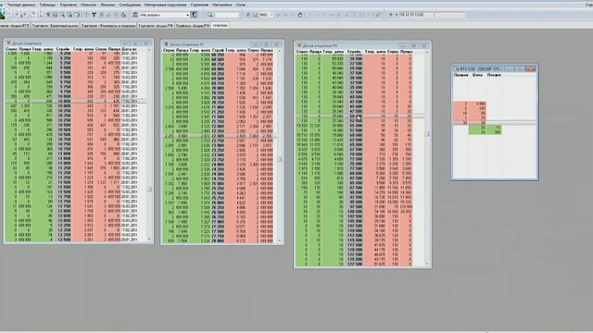Click the magnifier search icon in toolbar

[x=210, y=15]
